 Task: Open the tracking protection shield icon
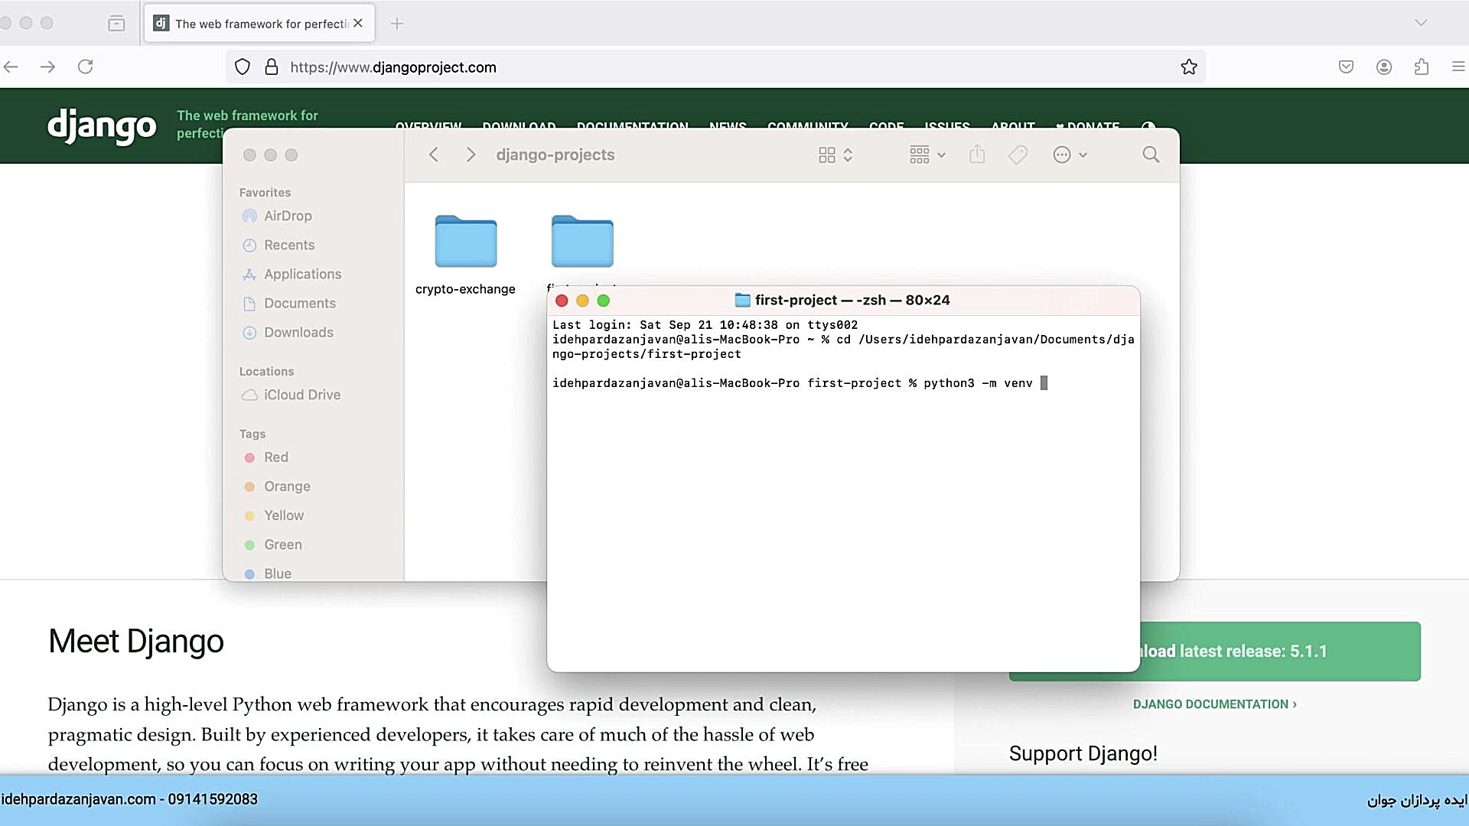[x=243, y=67]
